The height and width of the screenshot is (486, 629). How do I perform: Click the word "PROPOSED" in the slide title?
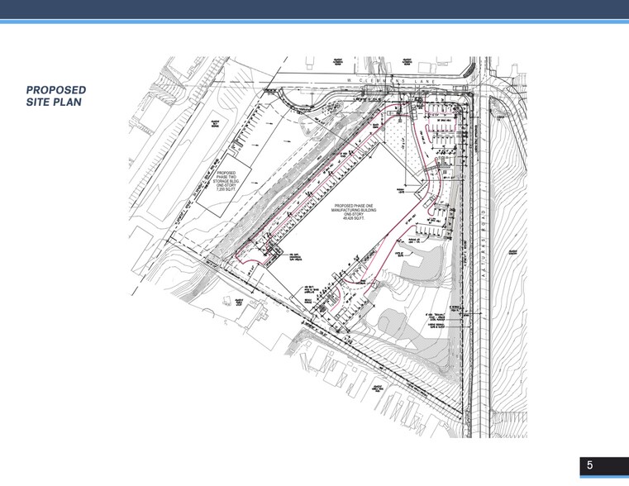55,90
